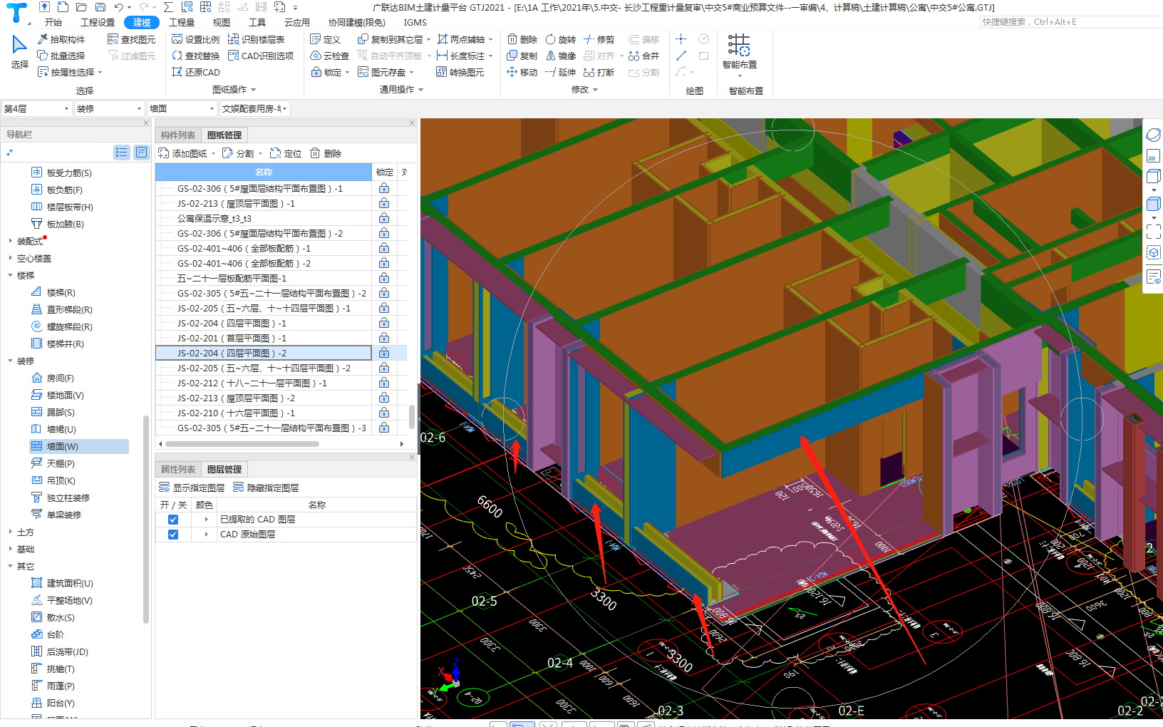Click the 拾取构件 pick component tool
Viewport: 1163px width, 727px height.
point(61,39)
